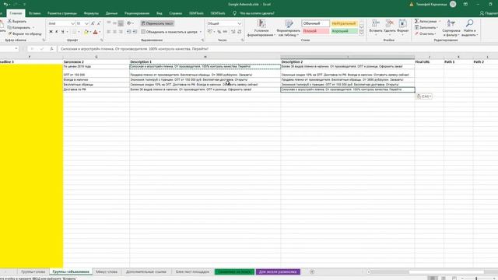Screen dimensions: 498x280
Task: Open the Разметка страницы tab
Action: (62, 13)
